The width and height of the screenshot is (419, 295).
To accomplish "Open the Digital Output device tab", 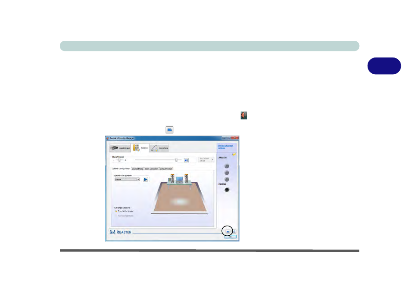I will click(120, 148).
